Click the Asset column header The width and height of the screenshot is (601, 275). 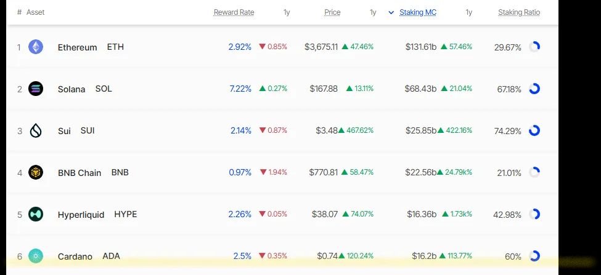tap(35, 12)
